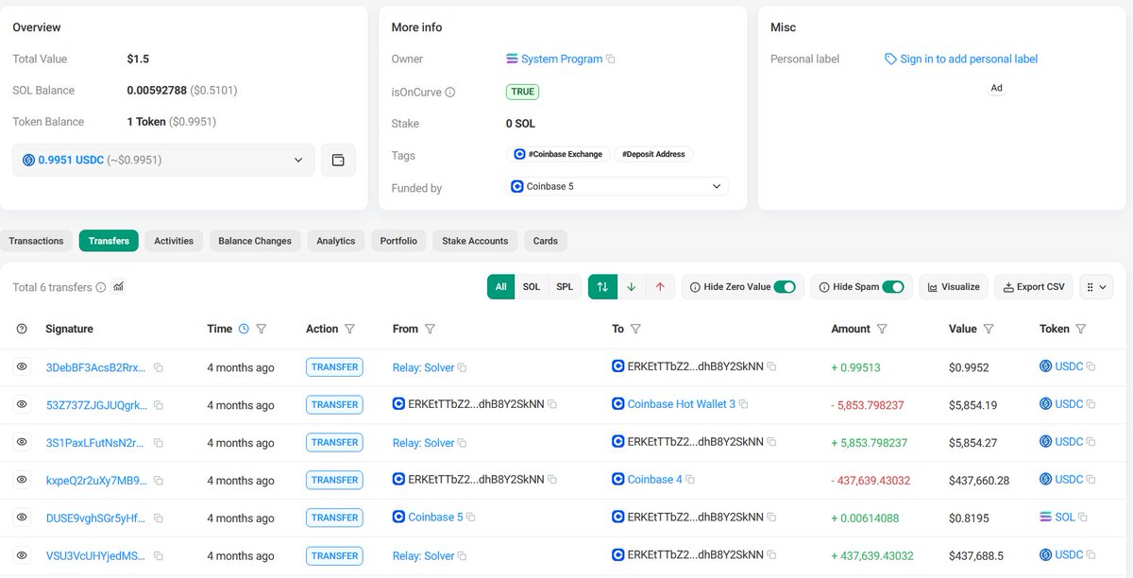This screenshot has width=1133, height=578.
Task: Copy the System Program owner address
Action: [x=611, y=59]
